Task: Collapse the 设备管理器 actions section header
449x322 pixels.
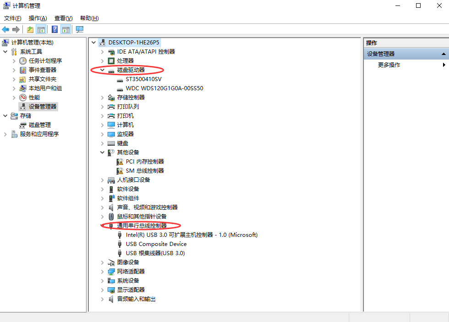Action: click(x=444, y=54)
